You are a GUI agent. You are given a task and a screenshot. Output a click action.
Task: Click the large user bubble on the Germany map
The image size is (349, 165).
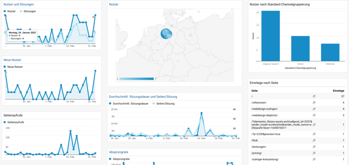tap(165, 34)
